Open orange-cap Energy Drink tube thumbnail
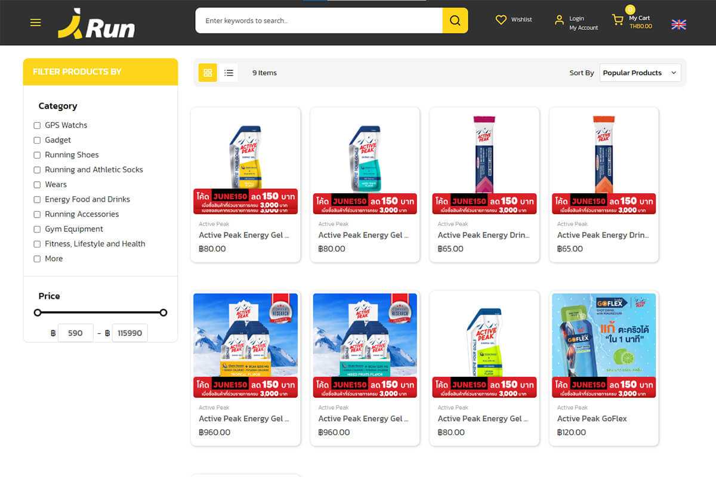 pyautogui.click(x=604, y=162)
